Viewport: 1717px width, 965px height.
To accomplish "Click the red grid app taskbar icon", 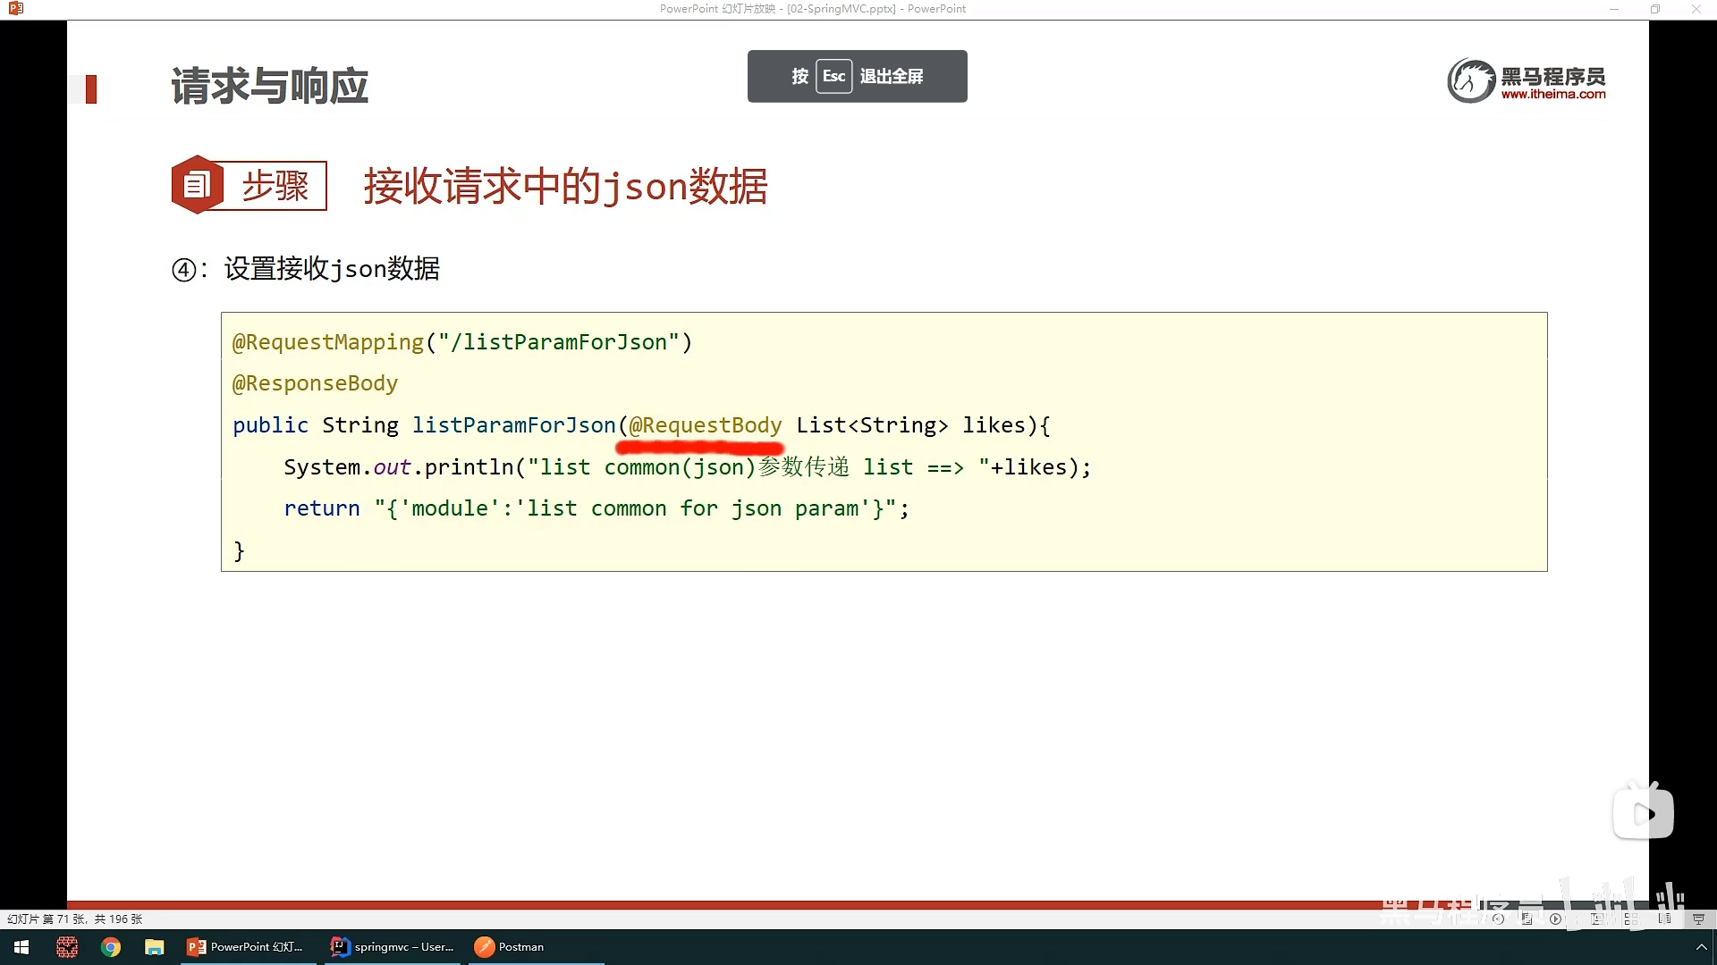I will pos(67,947).
